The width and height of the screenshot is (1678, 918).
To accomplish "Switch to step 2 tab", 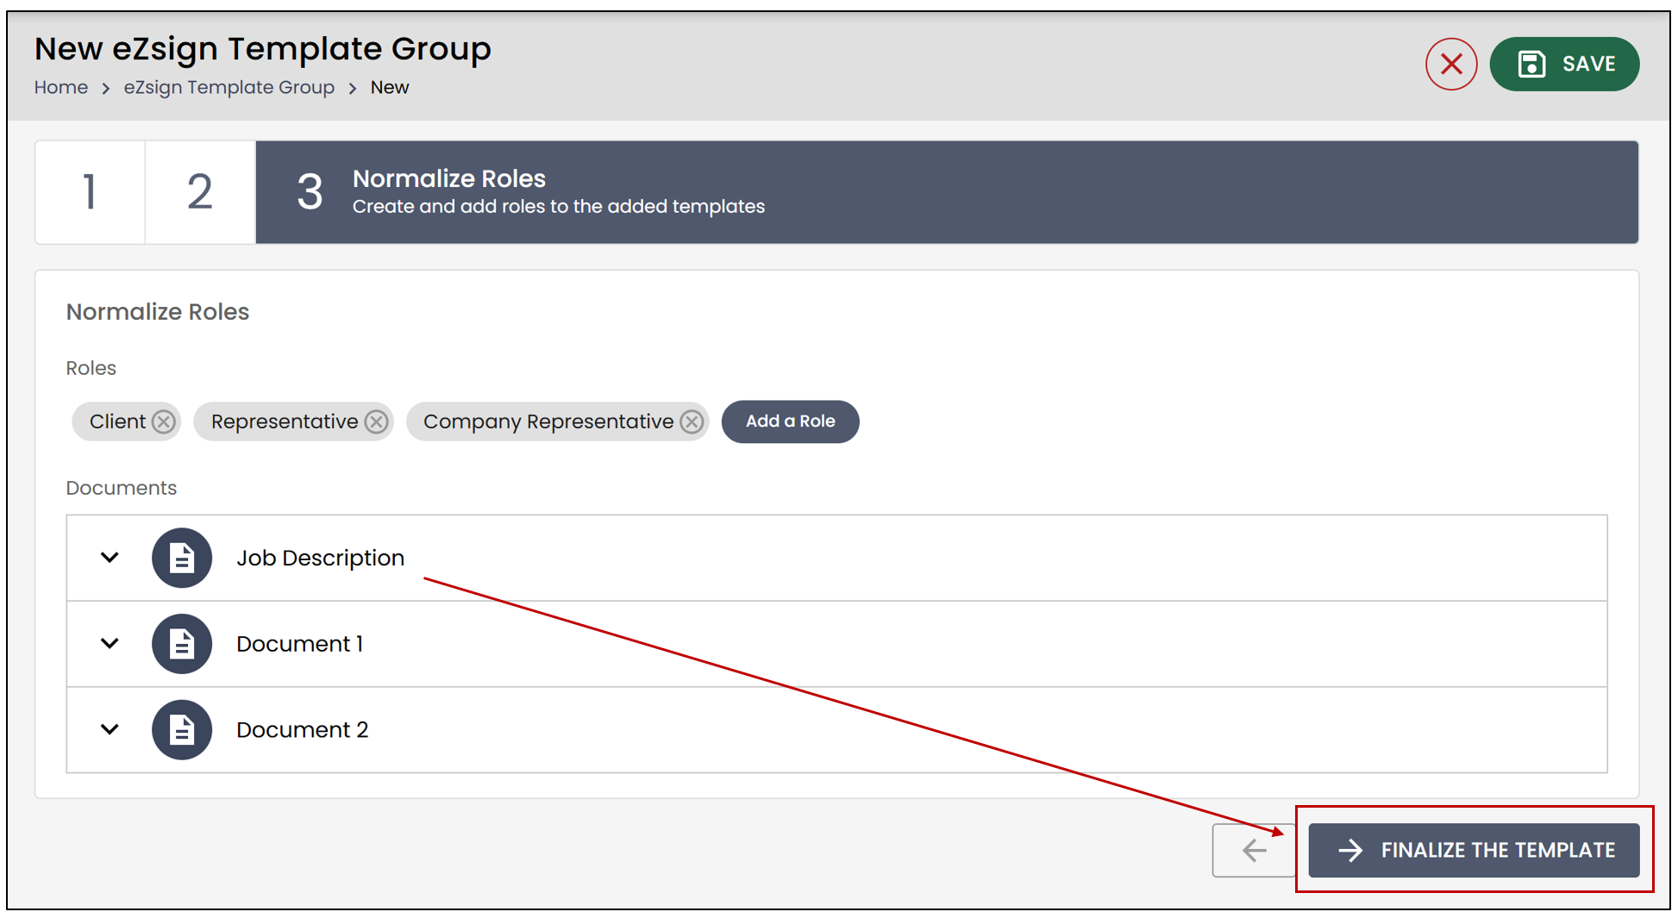I will point(200,192).
